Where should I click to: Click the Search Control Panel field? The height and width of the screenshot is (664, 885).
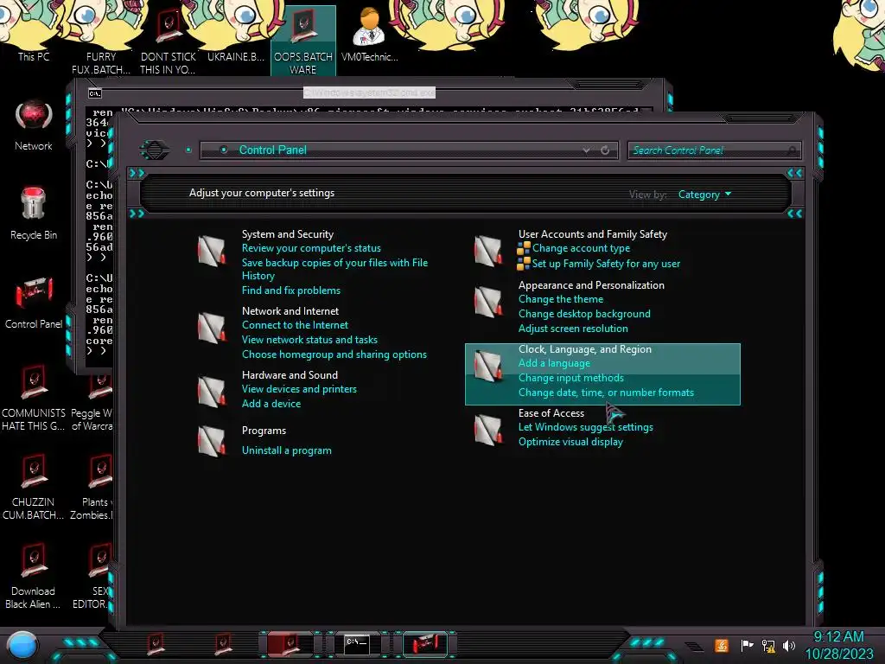click(715, 150)
